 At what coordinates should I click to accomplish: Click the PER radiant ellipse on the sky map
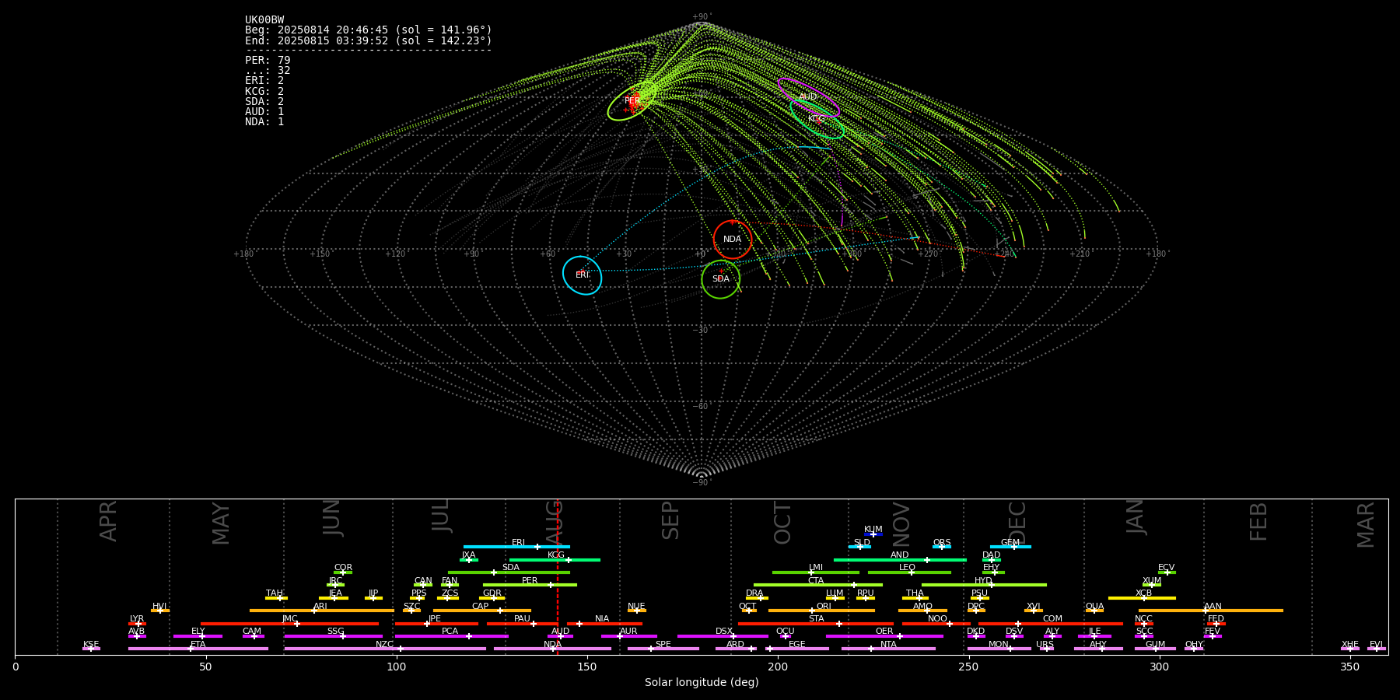(x=632, y=101)
